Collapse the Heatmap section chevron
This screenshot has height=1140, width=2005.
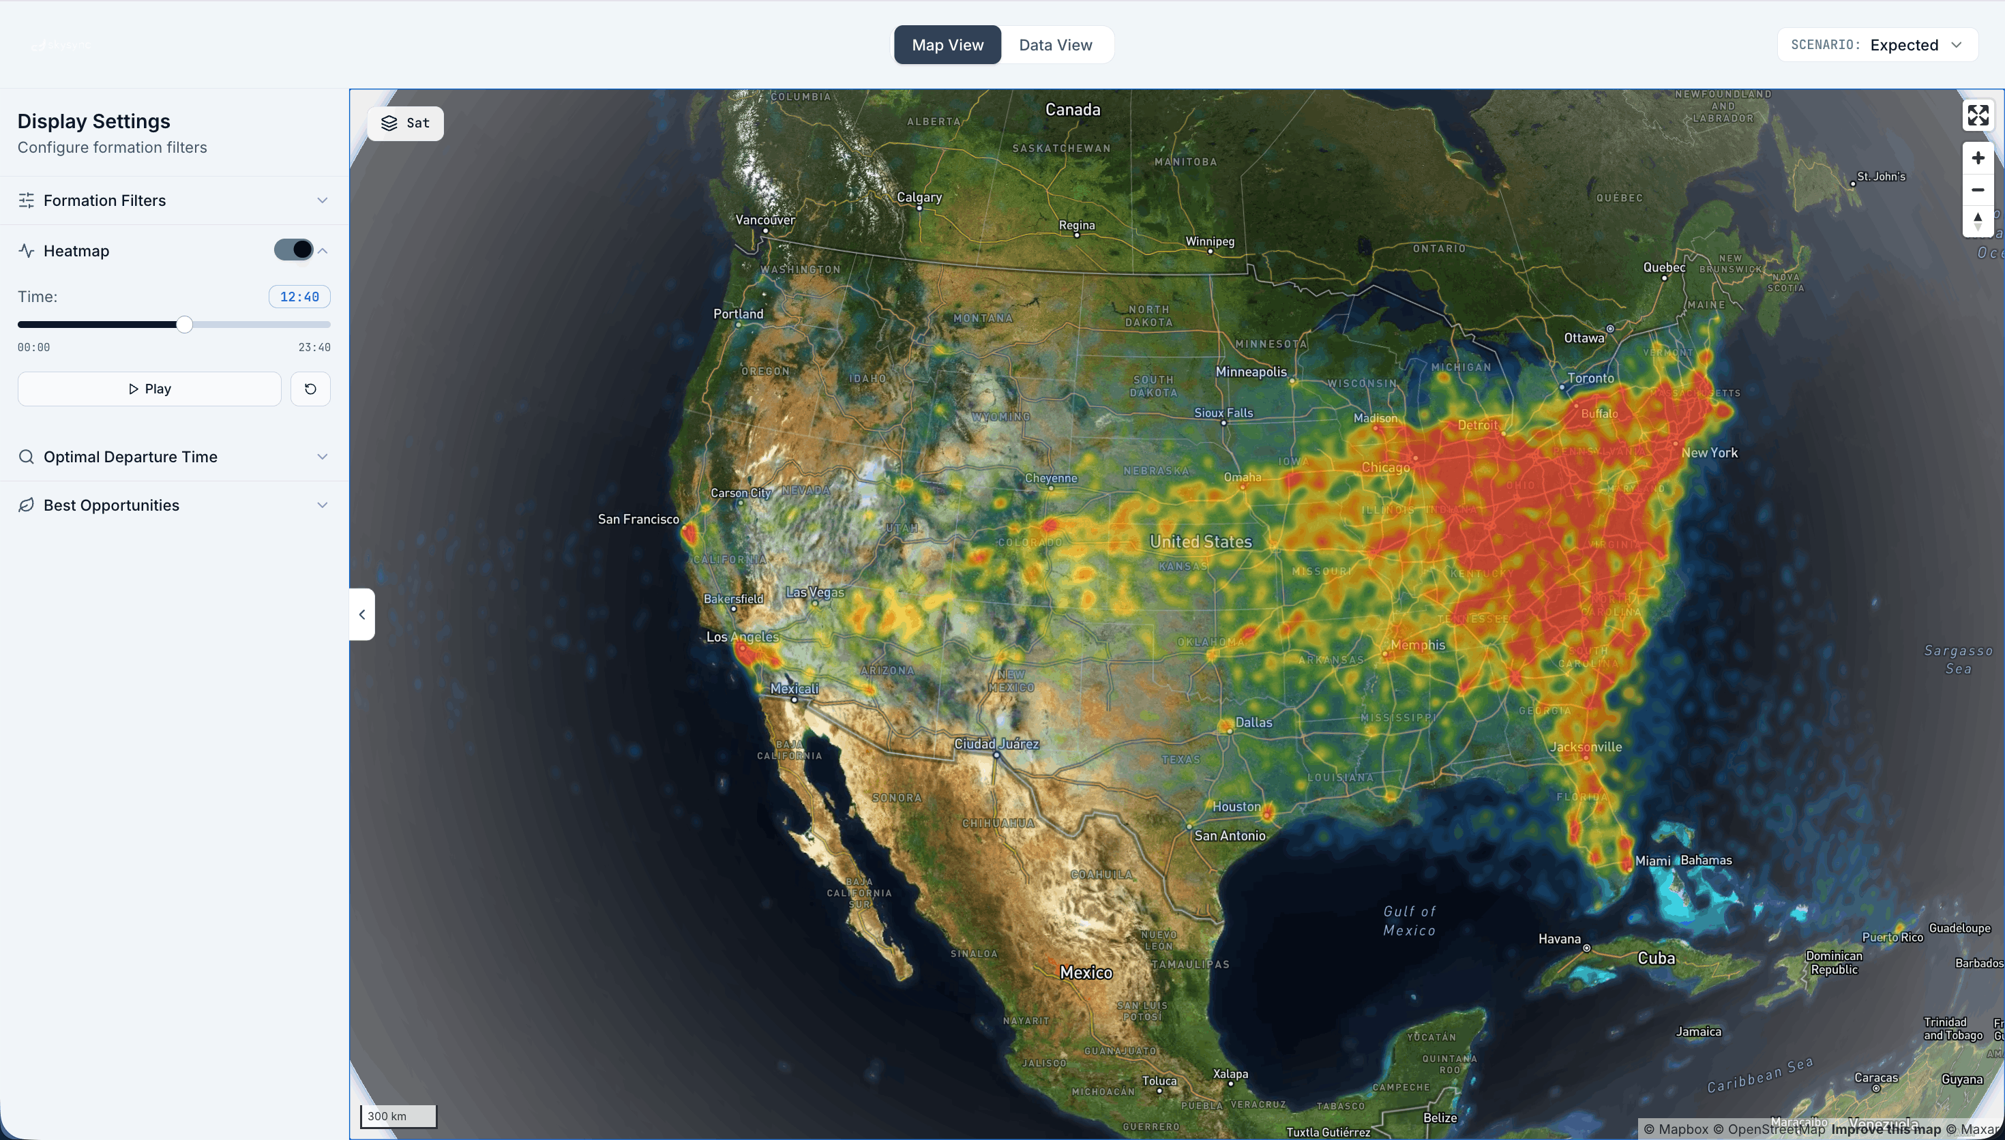point(323,250)
